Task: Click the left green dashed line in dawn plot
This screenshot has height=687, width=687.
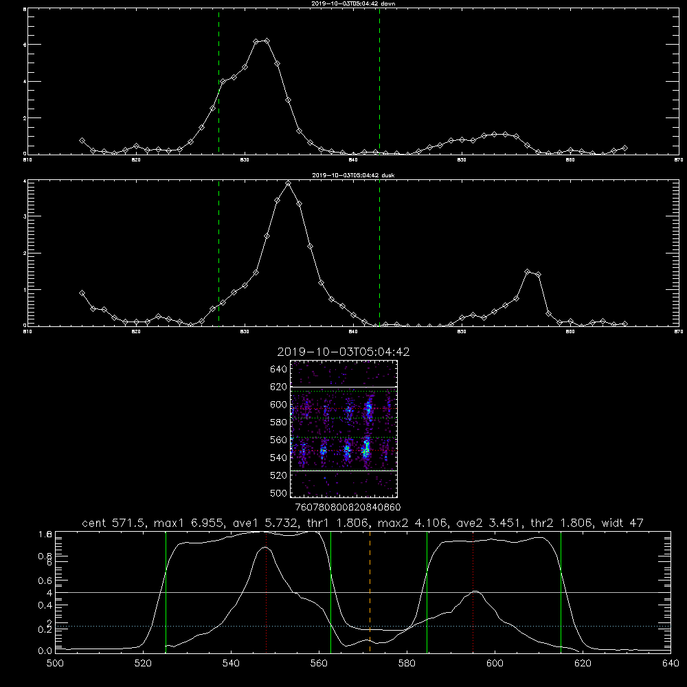Action: [x=218, y=82]
